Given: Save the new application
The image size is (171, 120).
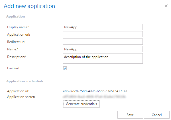Looking at the screenshot, I should (x=130, y=115).
